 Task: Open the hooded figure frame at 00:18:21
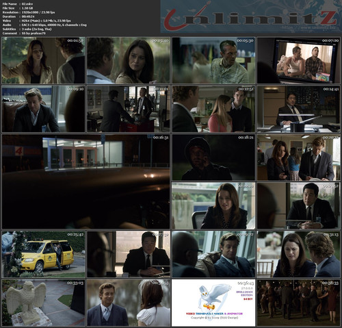[213, 157]
